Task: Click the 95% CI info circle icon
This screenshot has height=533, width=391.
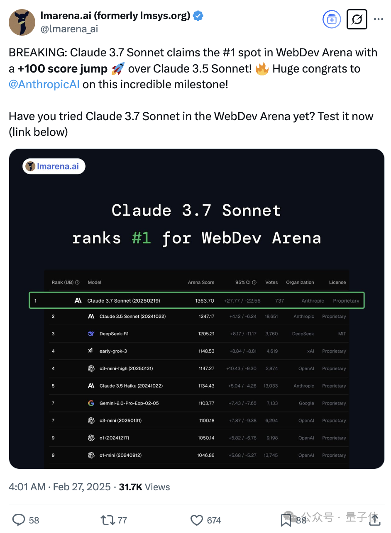Action: tap(254, 282)
